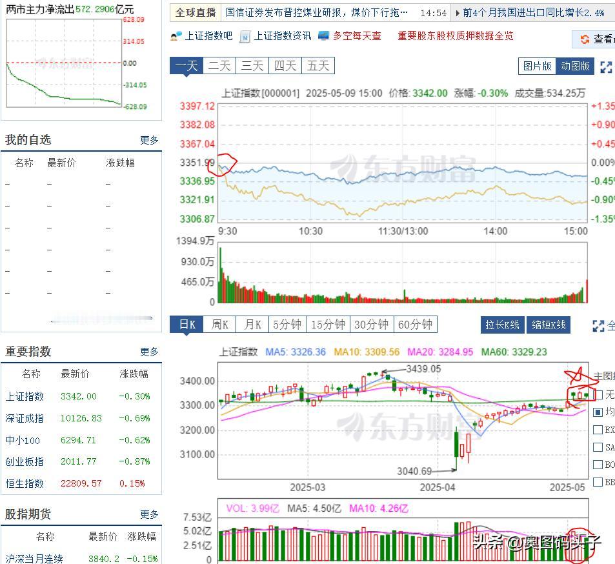
Task: Click the 两市主力净流出 fund flow mini chart
Action: click(x=64, y=63)
